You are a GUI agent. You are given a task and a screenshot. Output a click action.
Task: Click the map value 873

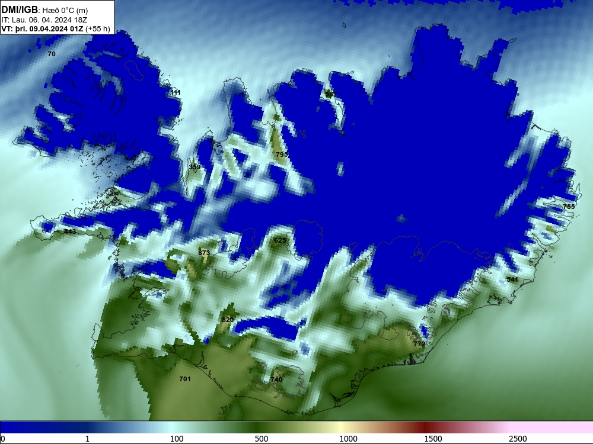click(204, 253)
